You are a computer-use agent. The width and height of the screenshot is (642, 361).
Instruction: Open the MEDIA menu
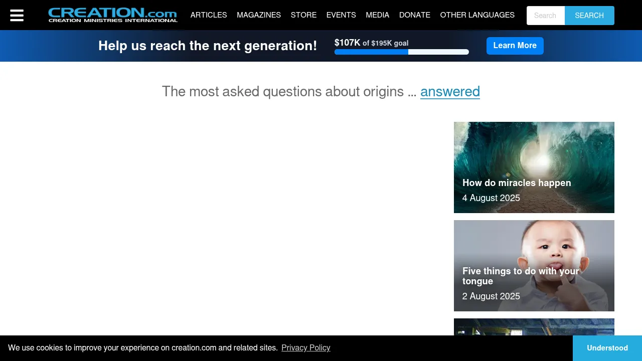(377, 15)
